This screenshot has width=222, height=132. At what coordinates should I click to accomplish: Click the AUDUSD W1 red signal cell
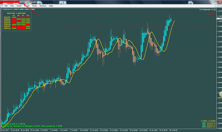28,25
